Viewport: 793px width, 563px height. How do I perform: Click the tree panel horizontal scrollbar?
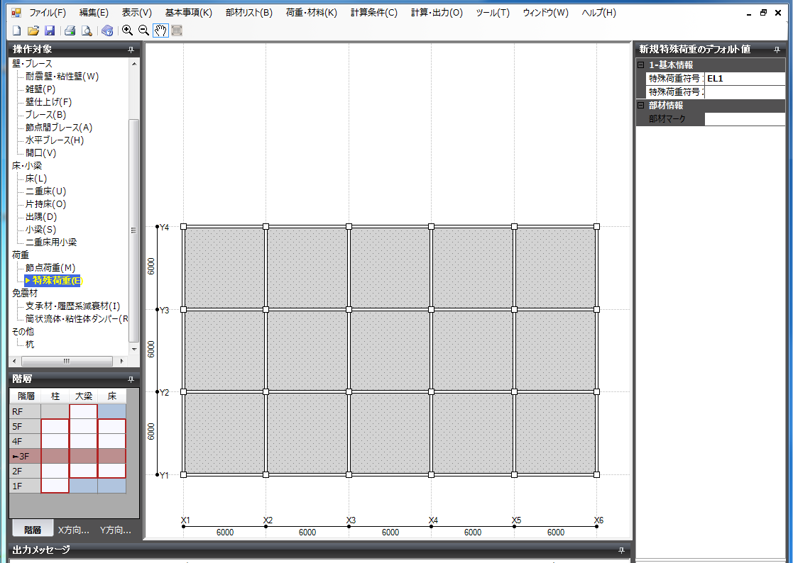pos(67,361)
